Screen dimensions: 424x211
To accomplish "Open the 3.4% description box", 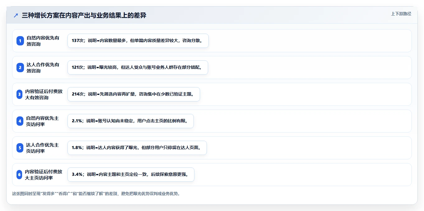I will click(x=131, y=175).
